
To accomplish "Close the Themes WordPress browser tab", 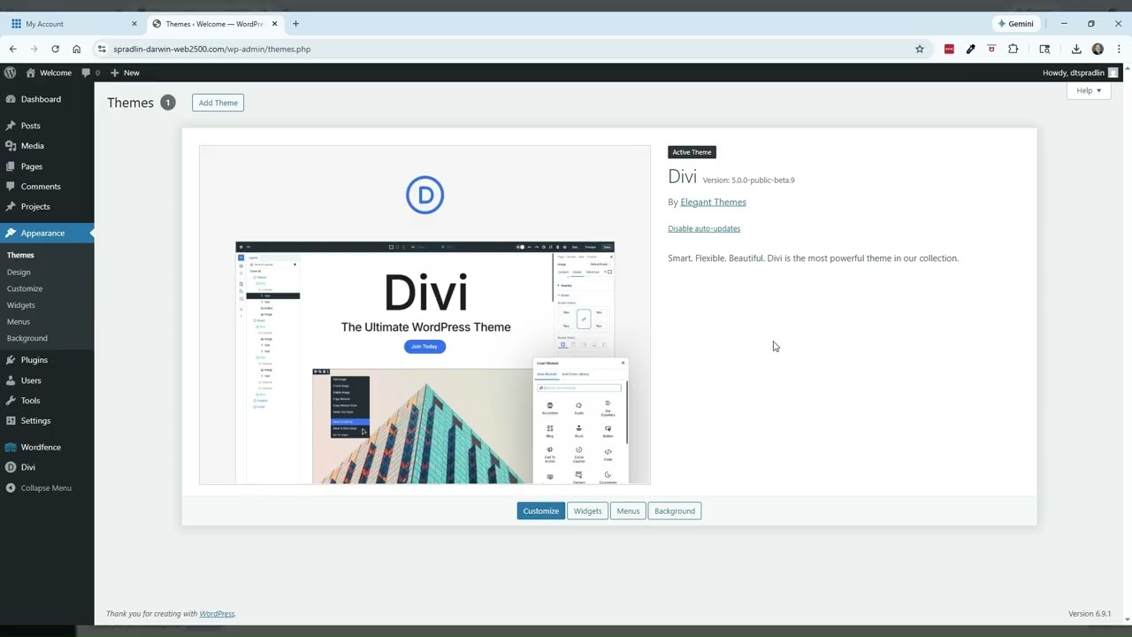I will tap(274, 24).
